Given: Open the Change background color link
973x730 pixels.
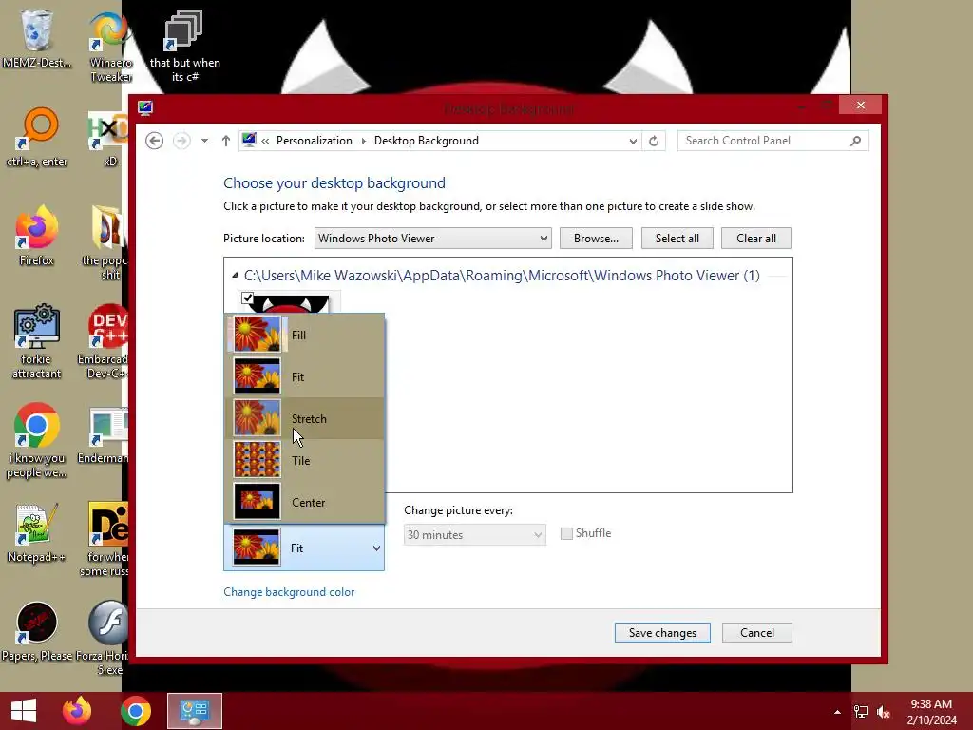Looking at the screenshot, I should point(289,592).
